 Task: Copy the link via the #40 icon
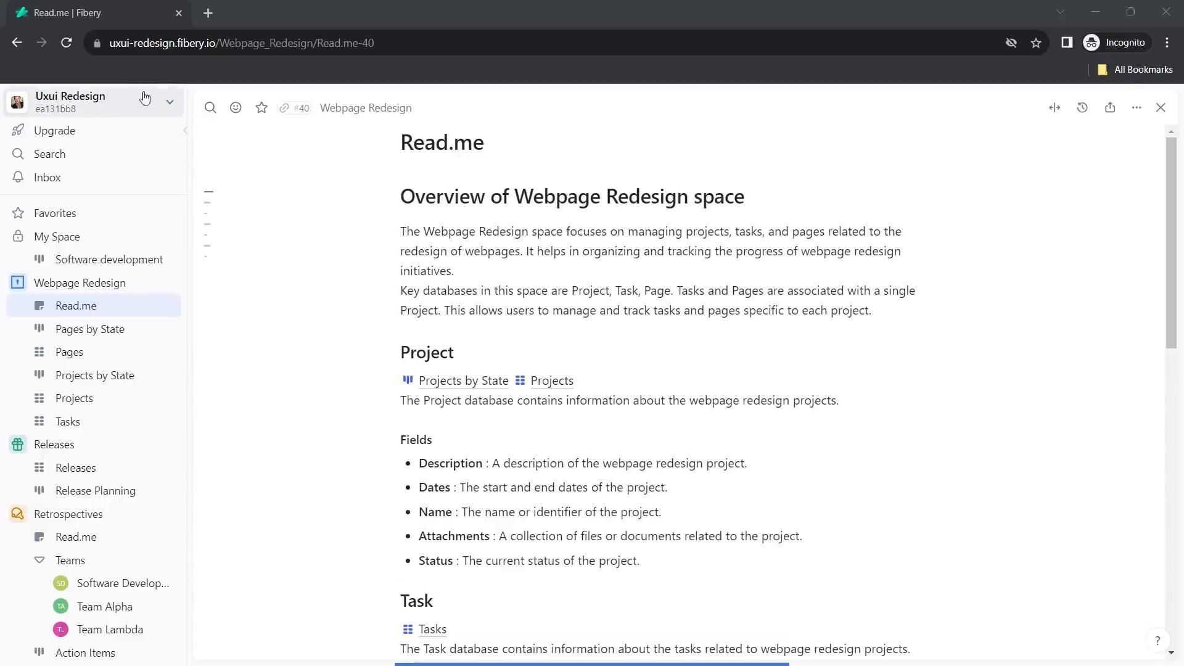tap(294, 108)
